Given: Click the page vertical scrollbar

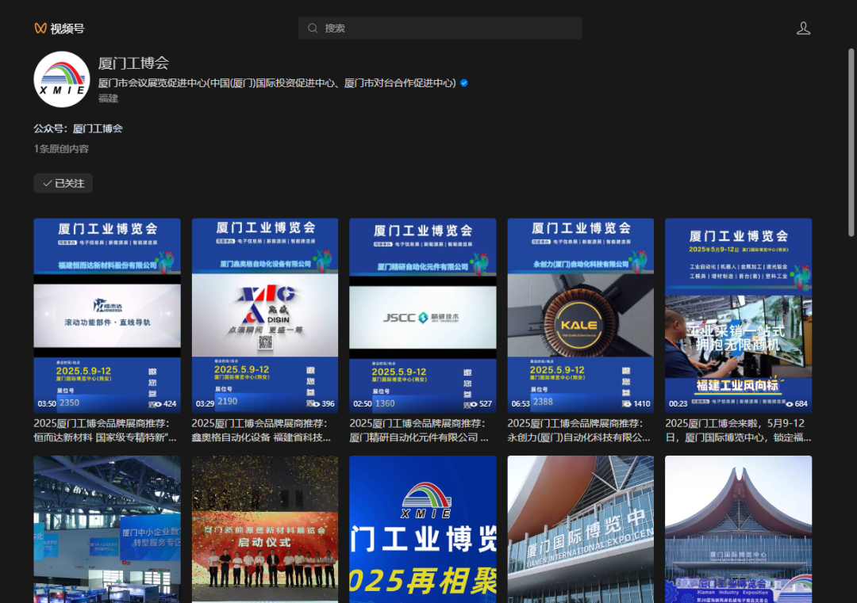Looking at the screenshot, I should 851,142.
